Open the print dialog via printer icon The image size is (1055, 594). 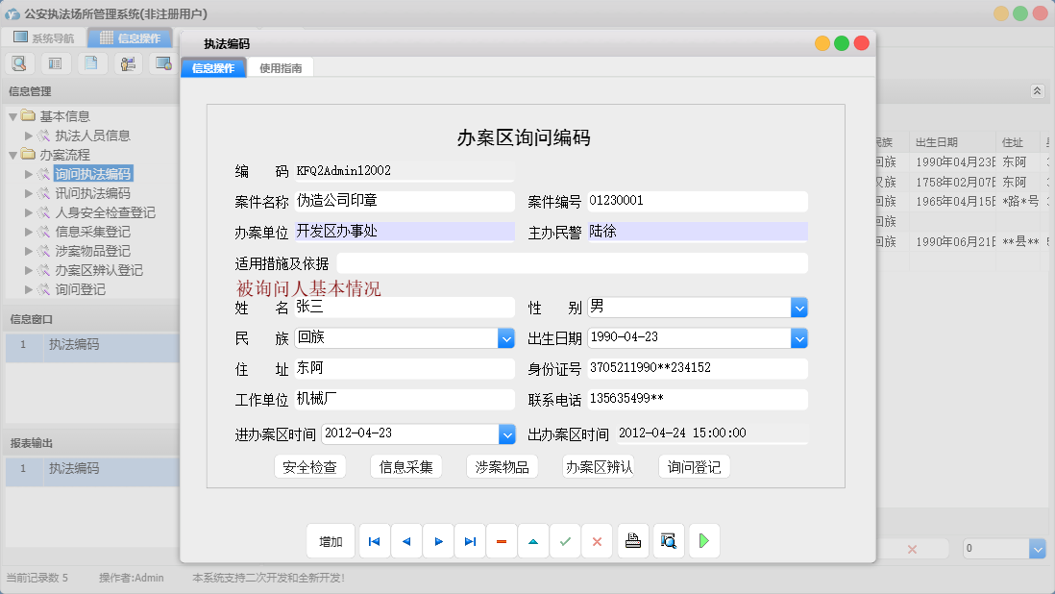(633, 541)
